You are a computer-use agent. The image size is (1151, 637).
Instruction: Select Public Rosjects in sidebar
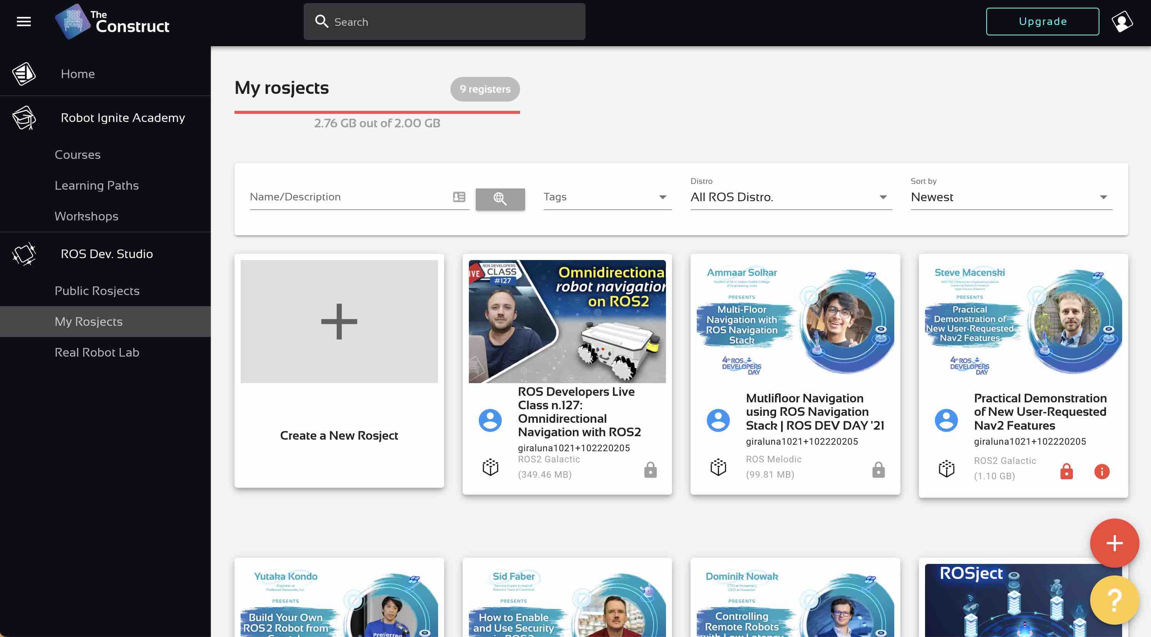pos(97,290)
